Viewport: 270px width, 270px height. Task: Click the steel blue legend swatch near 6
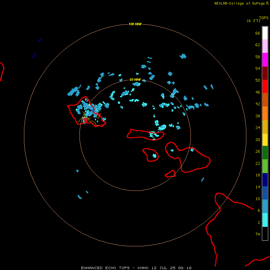coord(265,206)
